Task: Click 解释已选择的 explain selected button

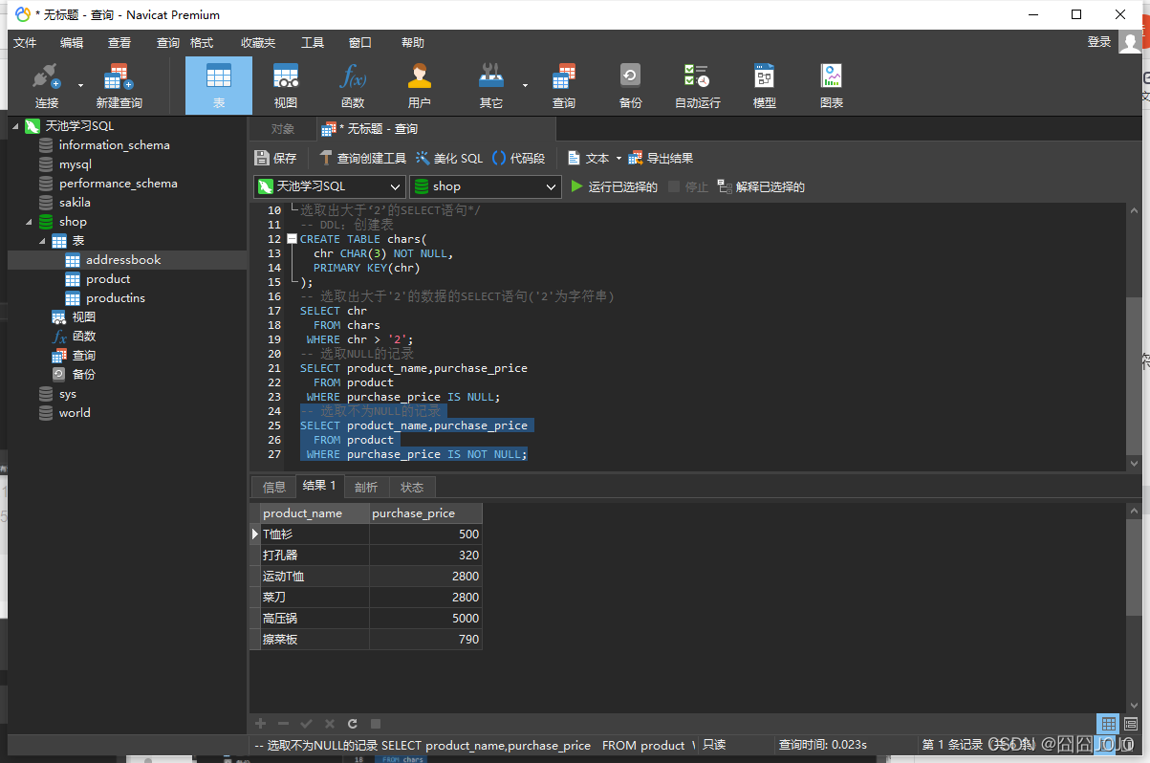Action: click(x=761, y=186)
